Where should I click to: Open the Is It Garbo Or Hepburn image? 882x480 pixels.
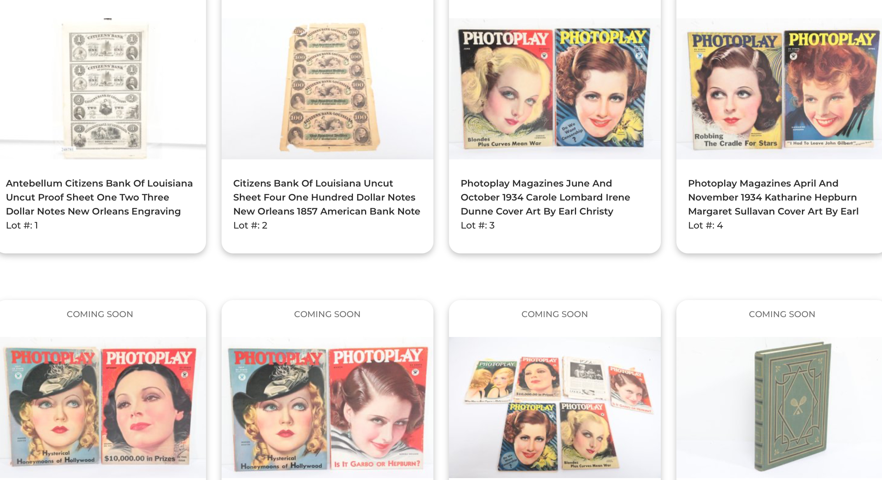[327, 407]
